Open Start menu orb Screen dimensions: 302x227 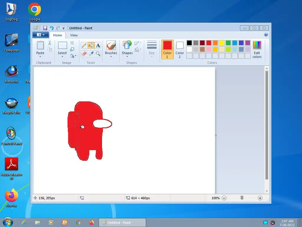[x=8, y=222]
